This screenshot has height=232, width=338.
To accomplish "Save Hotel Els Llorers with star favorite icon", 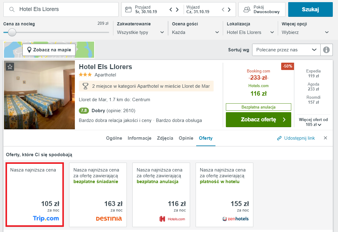I will (10, 67).
